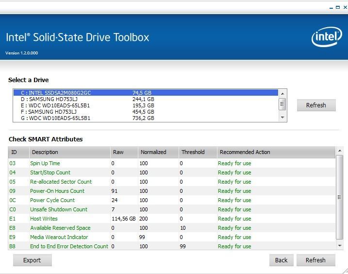
Task: Click raw value 24 for Power Cycle
Action: point(115,200)
